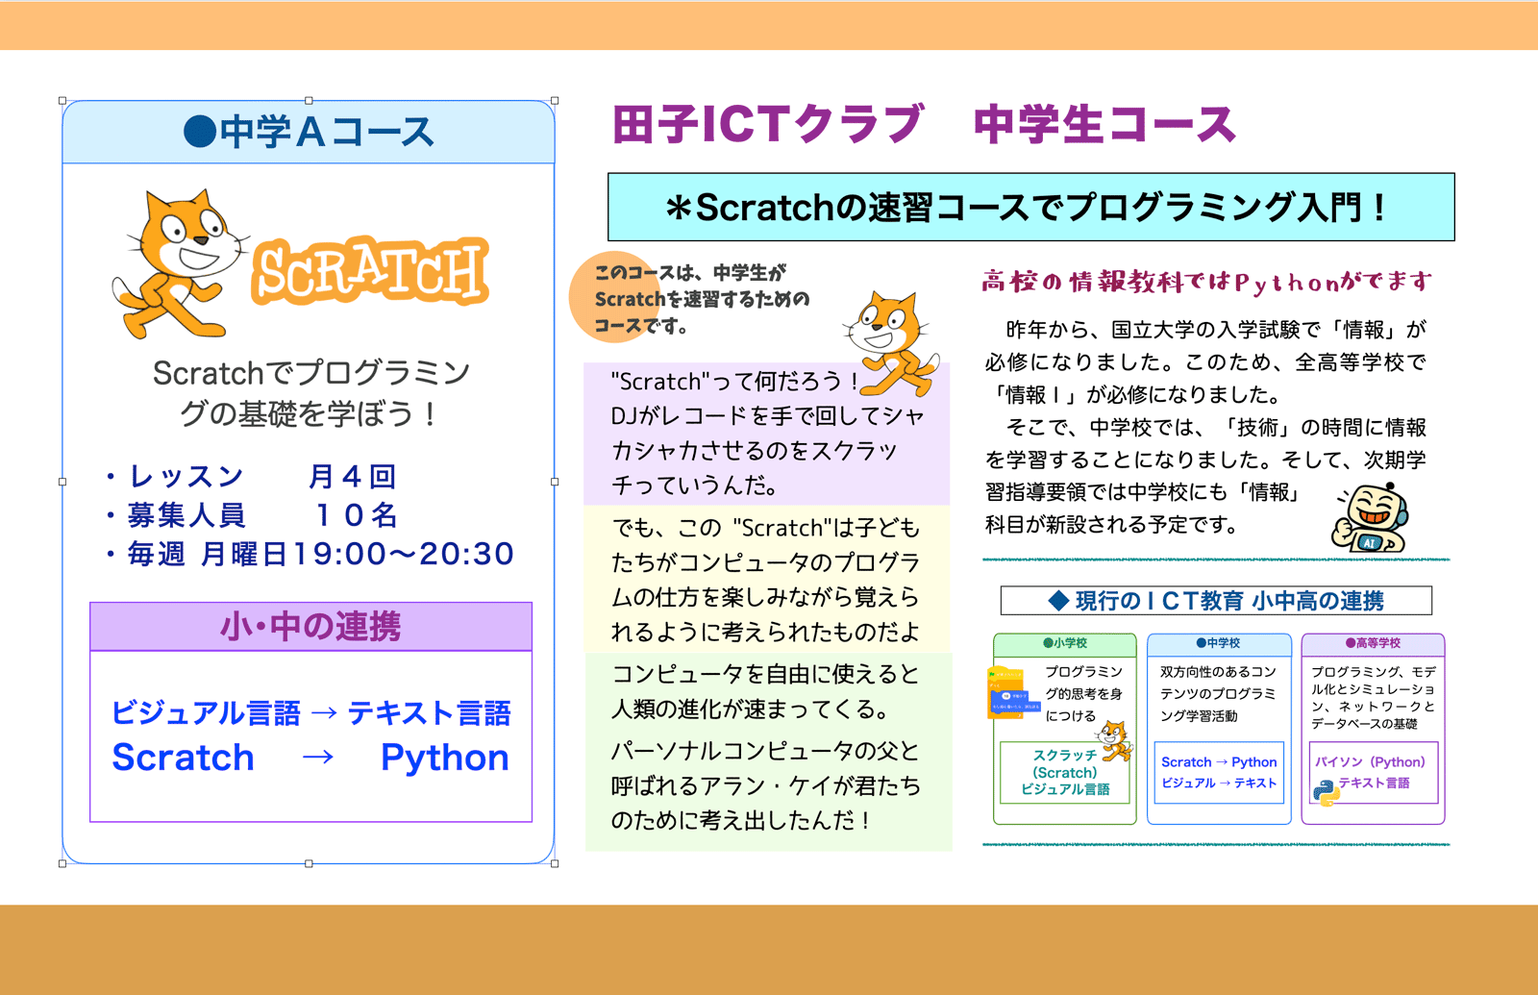
Task: Select text 双方向性のあるコンテンツのプログラミング学習活動
Action: pyautogui.click(x=1218, y=693)
